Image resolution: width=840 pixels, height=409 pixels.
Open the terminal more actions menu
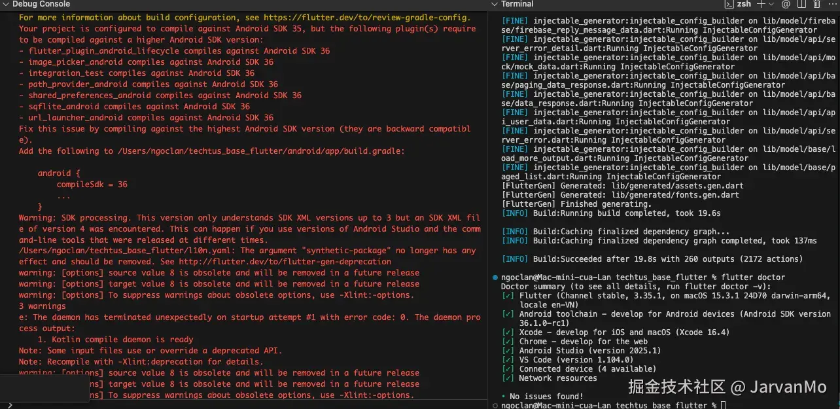tap(831, 4)
